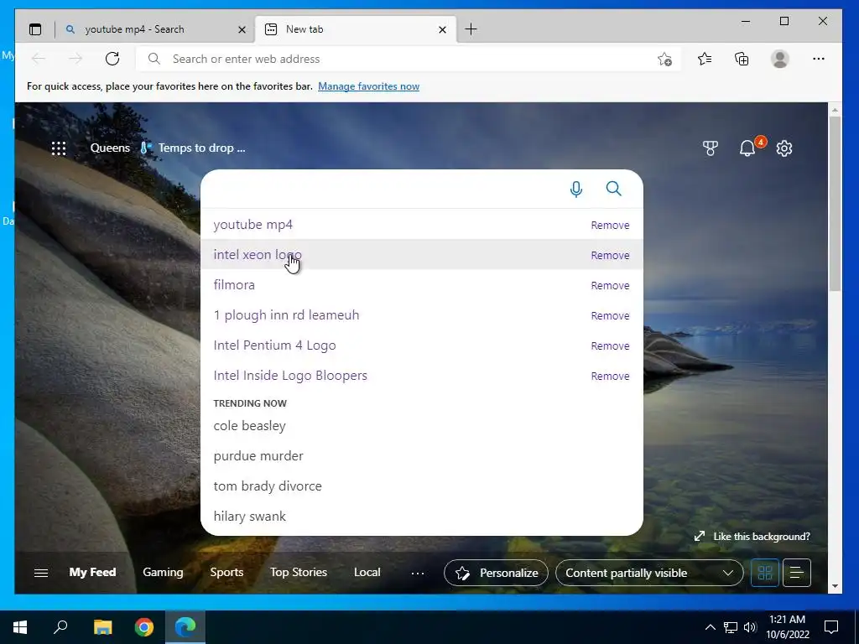This screenshot has width=859, height=644.
Task: Open the Windows Start menu
Action: click(20, 627)
